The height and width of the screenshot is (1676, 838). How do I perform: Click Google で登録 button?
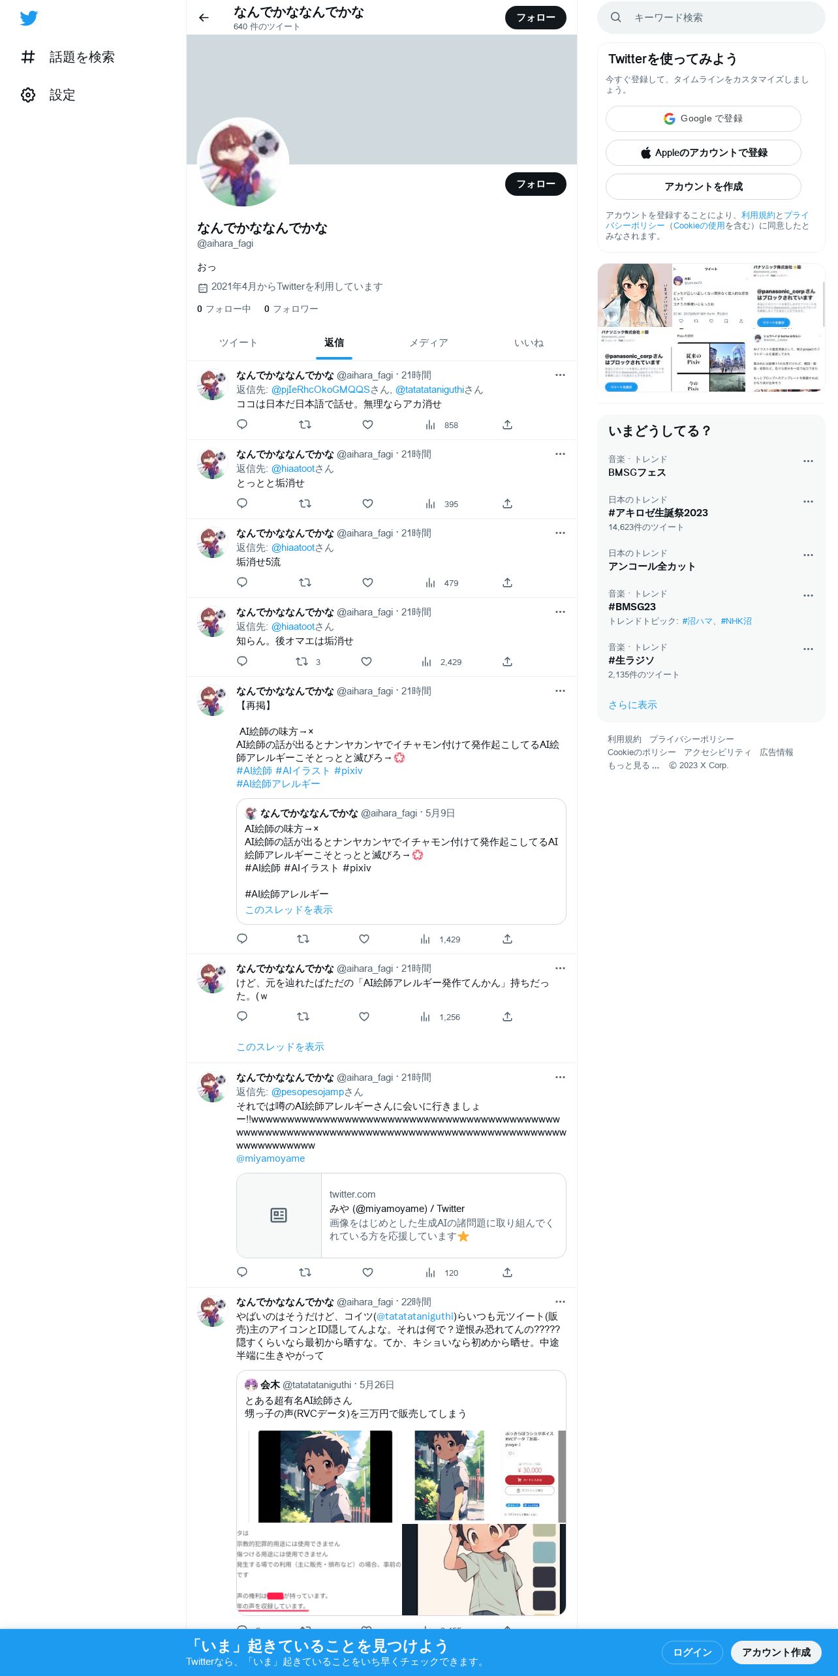tap(704, 119)
